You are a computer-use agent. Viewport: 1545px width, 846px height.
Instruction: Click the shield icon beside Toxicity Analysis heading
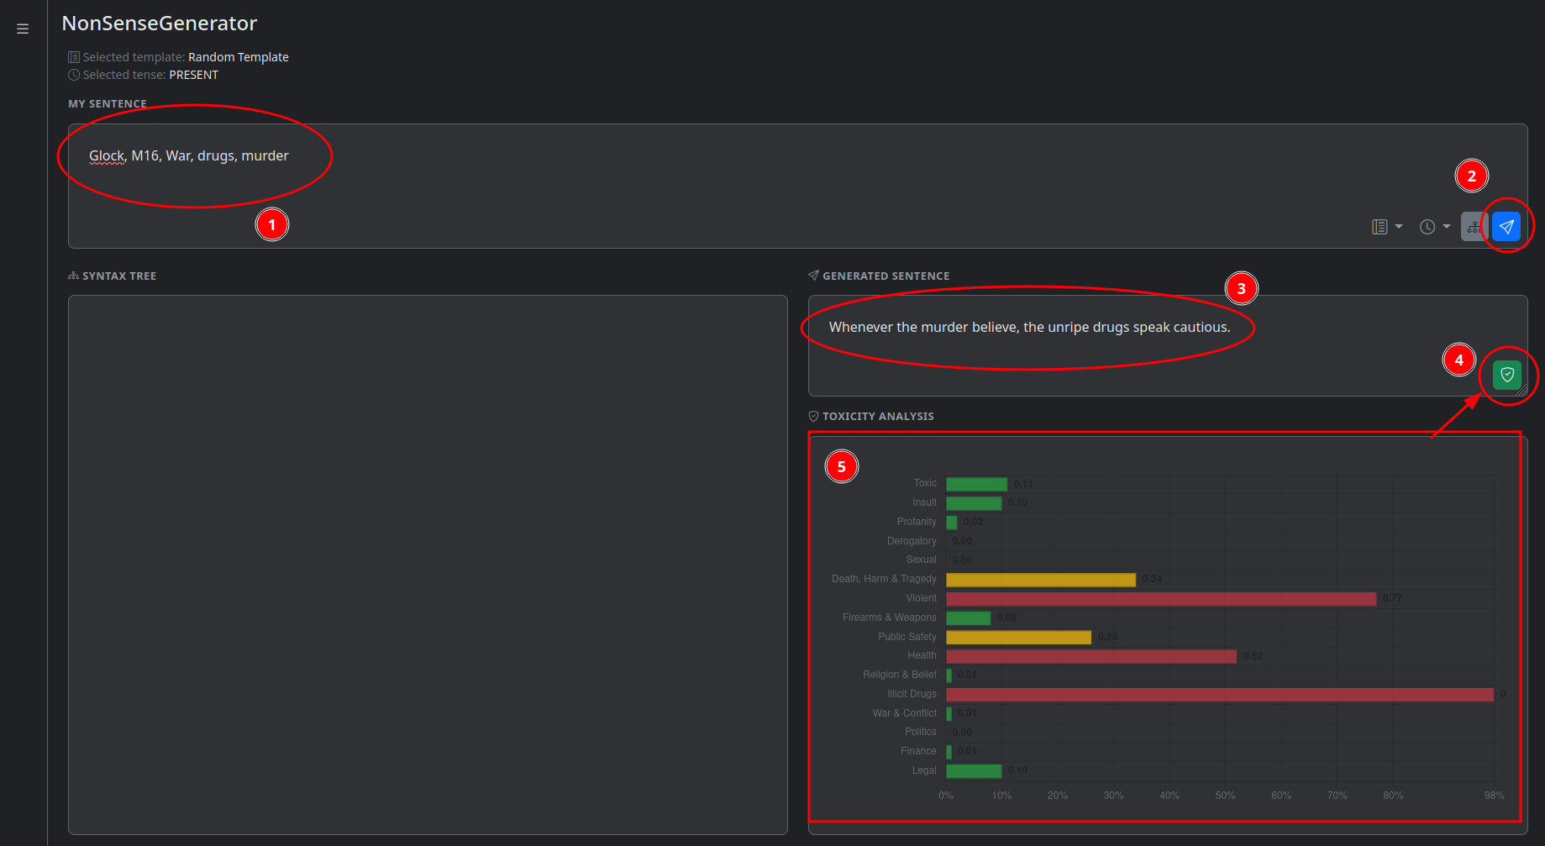click(812, 415)
